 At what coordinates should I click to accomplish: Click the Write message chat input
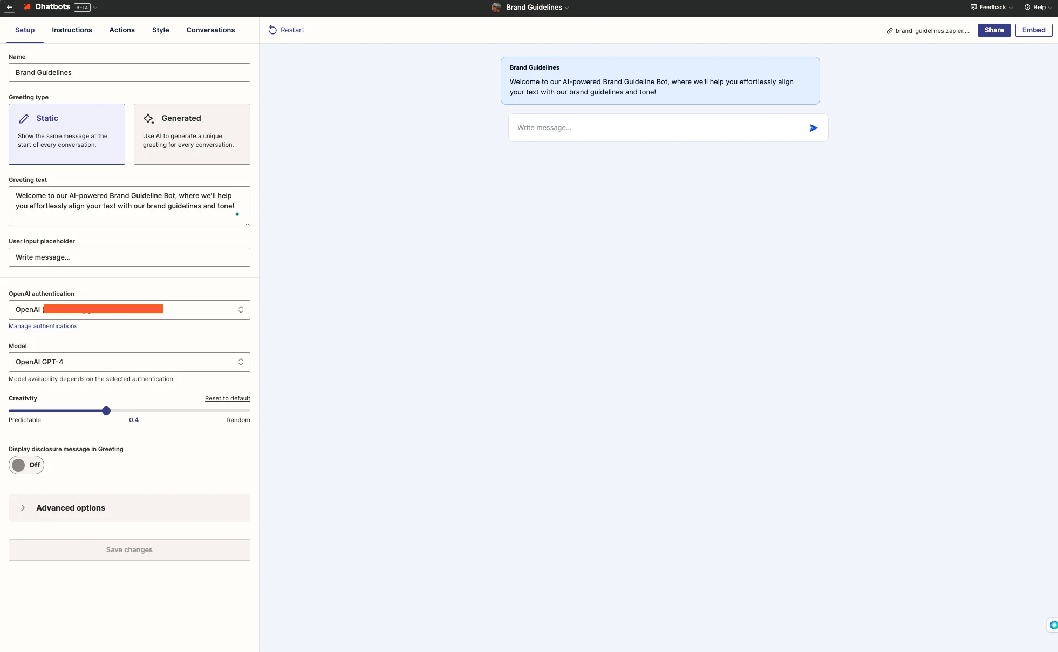click(x=658, y=128)
